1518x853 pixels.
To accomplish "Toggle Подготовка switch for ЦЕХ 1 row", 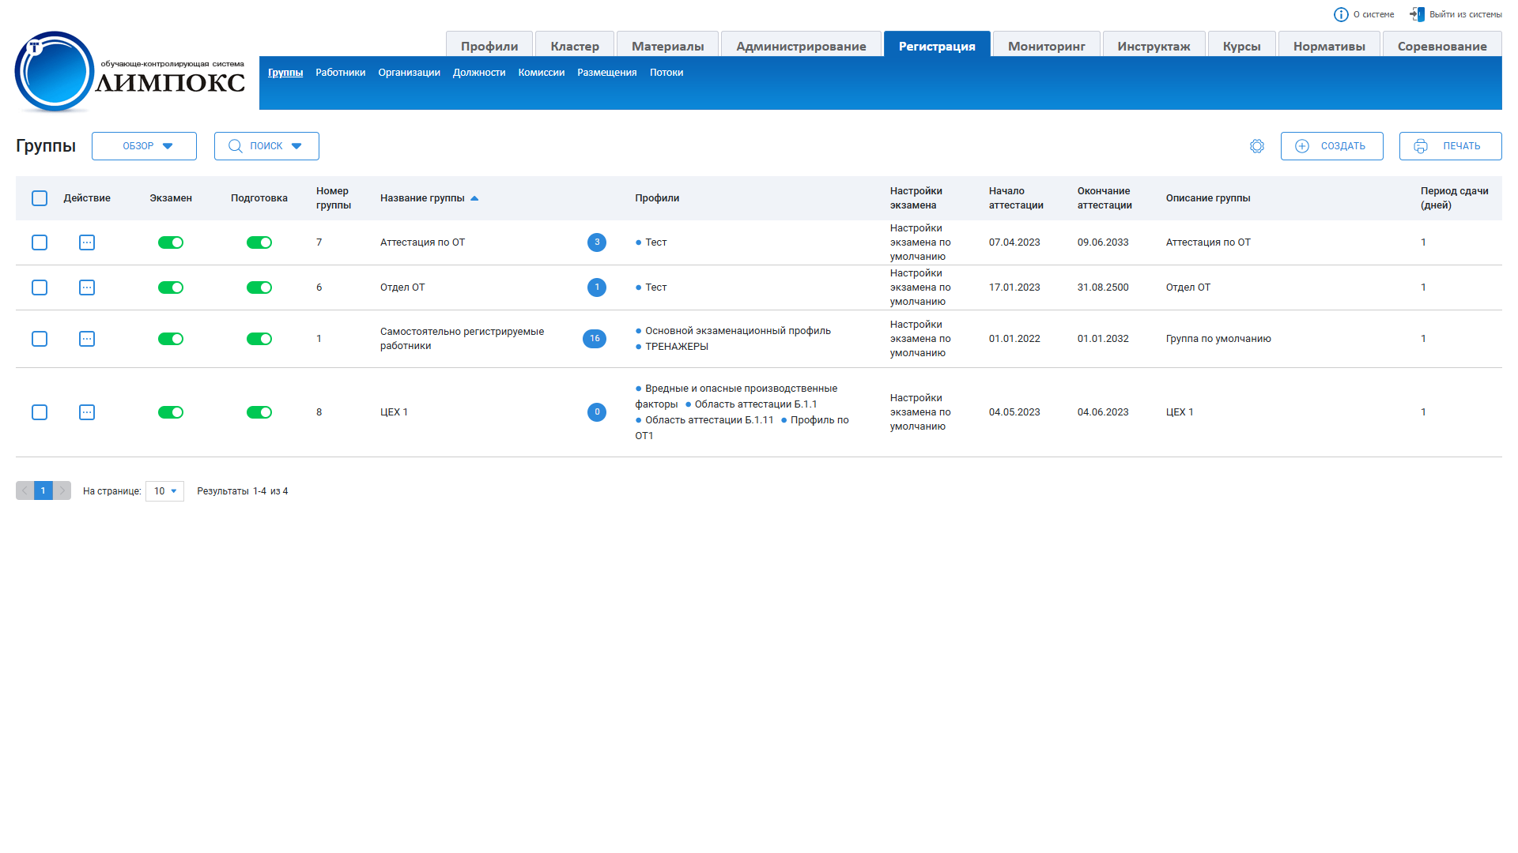I will pos(259,412).
